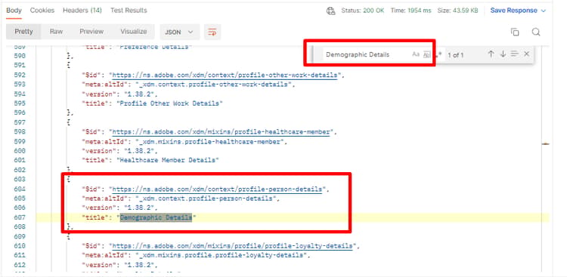Click the "Healthcare Member Details" title value

pyautogui.click(x=167, y=160)
